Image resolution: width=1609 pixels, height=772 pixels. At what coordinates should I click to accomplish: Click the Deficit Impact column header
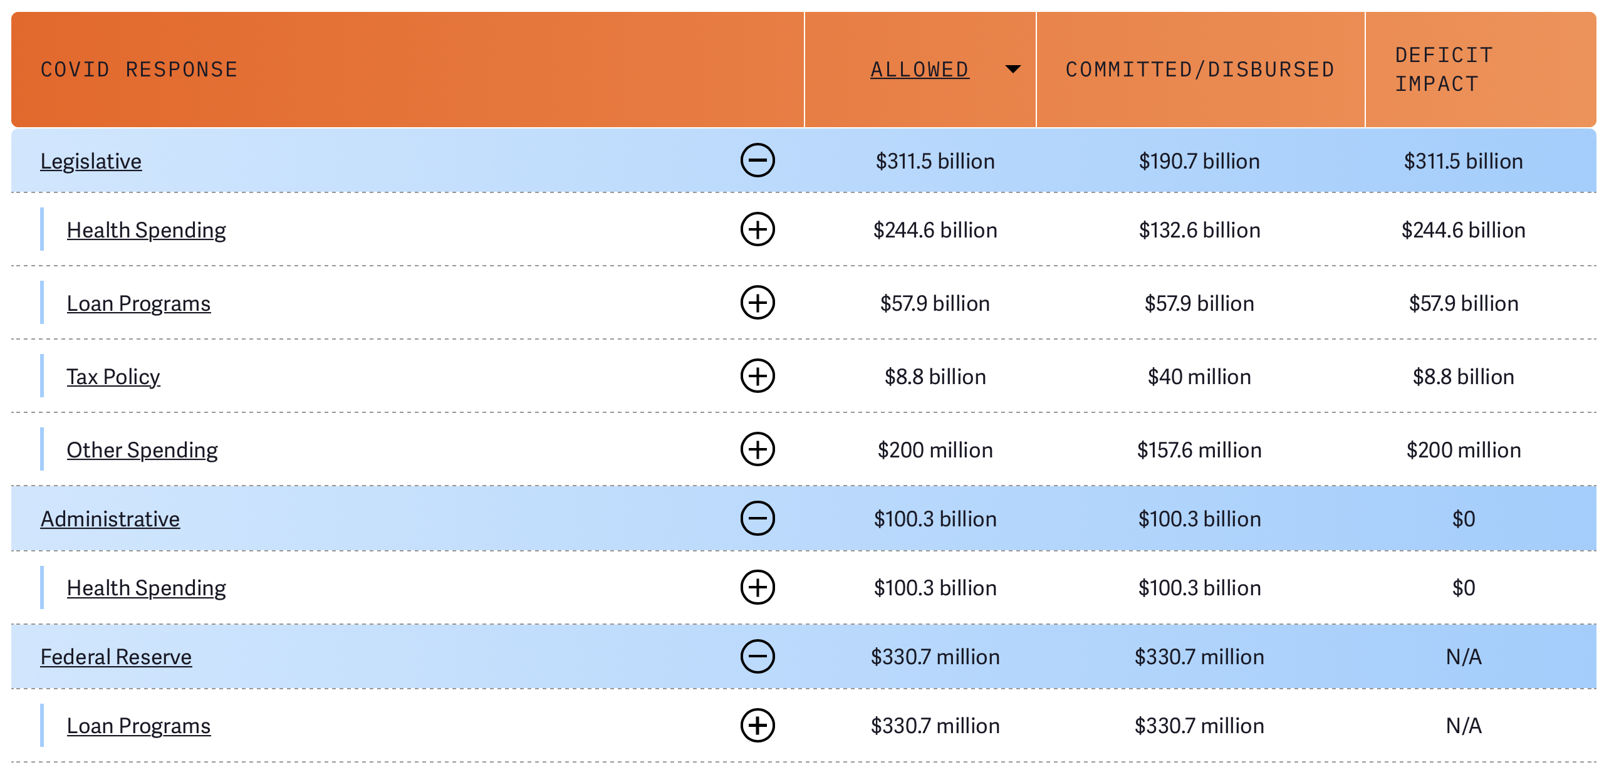1444,69
